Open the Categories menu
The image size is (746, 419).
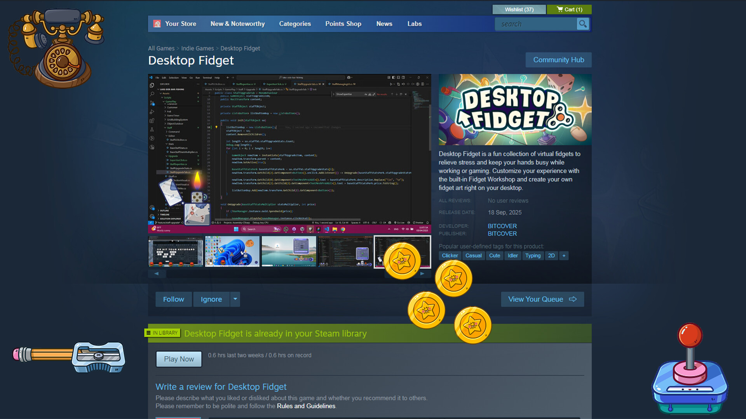pos(295,24)
